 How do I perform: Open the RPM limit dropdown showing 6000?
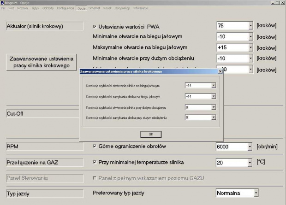pyautogui.click(x=250, y=147)
